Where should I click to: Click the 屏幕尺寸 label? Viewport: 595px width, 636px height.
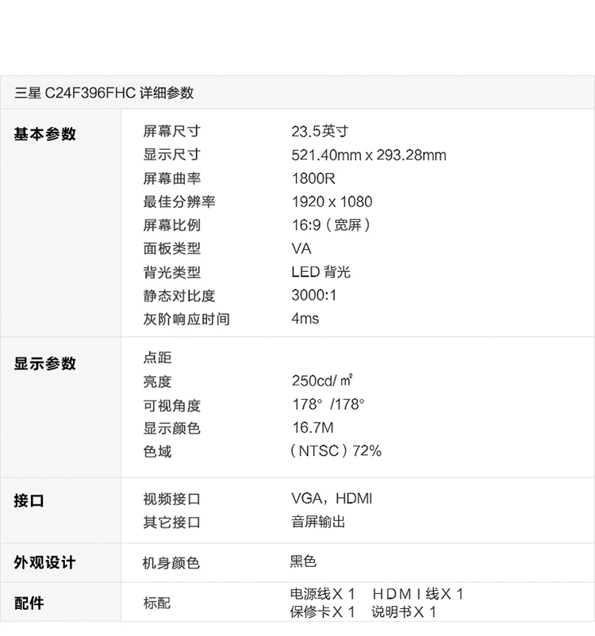coord(172,131)
